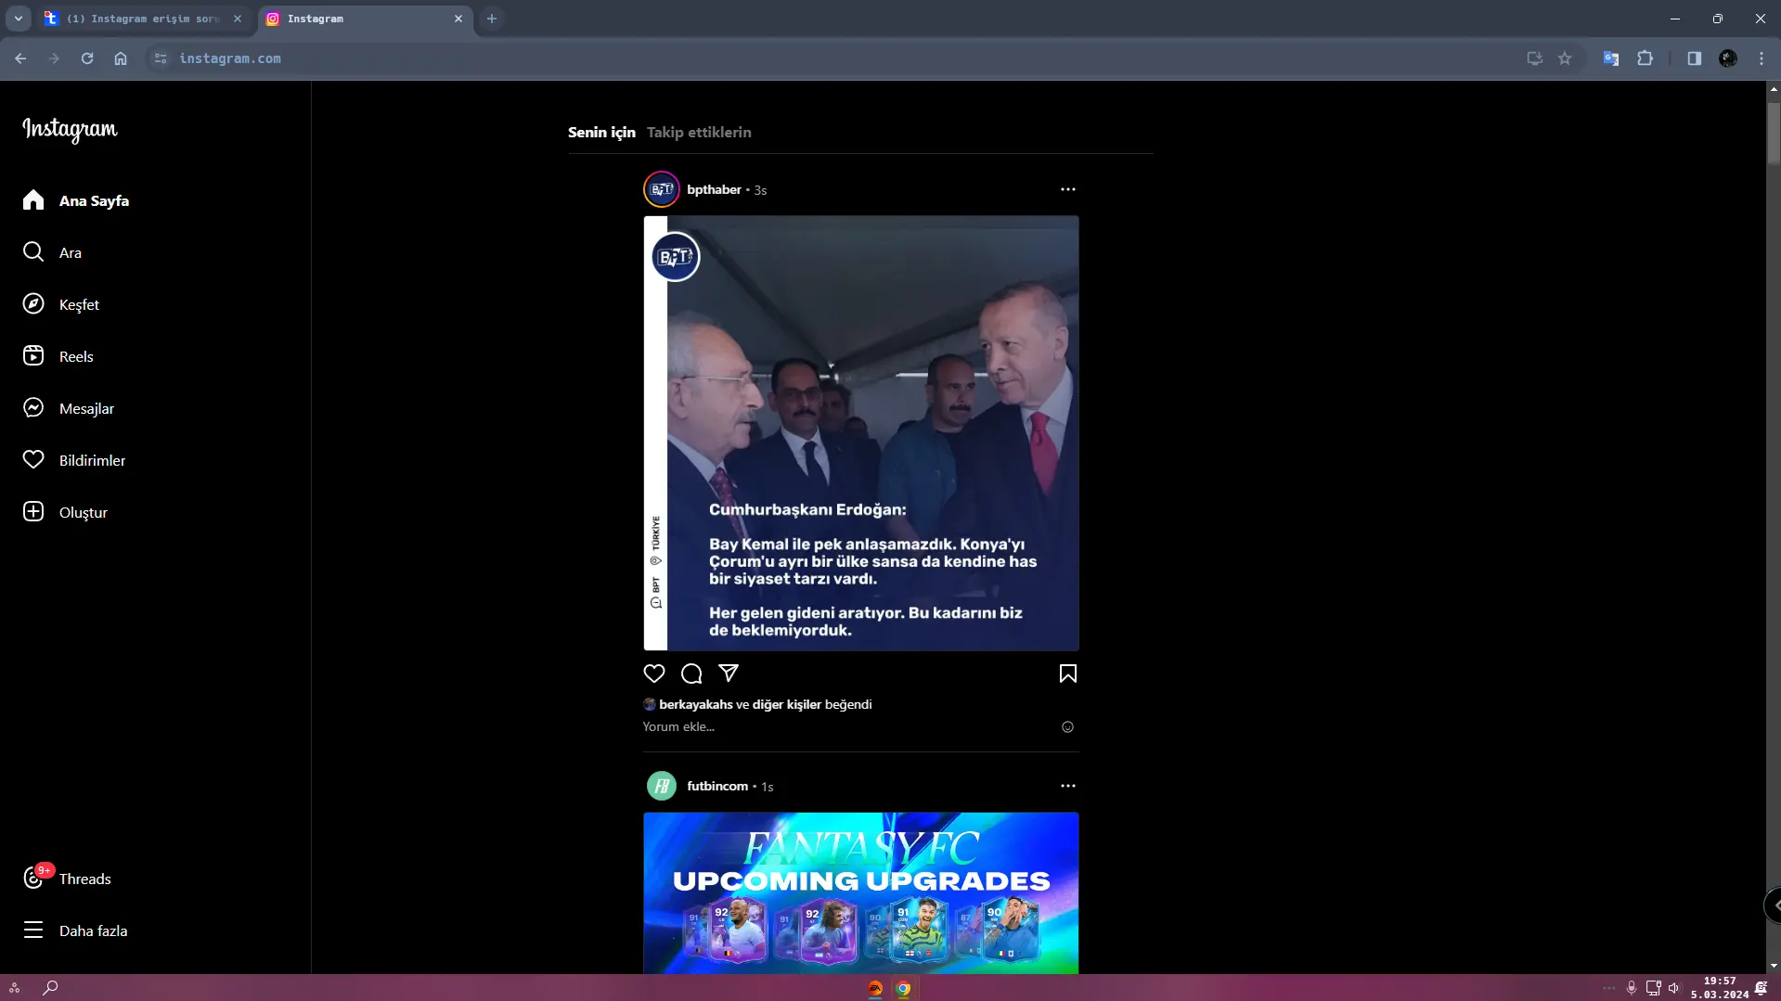Select the Instagram browser tab
Screen dimensions: 1781x1001
[x=364, y=19]
